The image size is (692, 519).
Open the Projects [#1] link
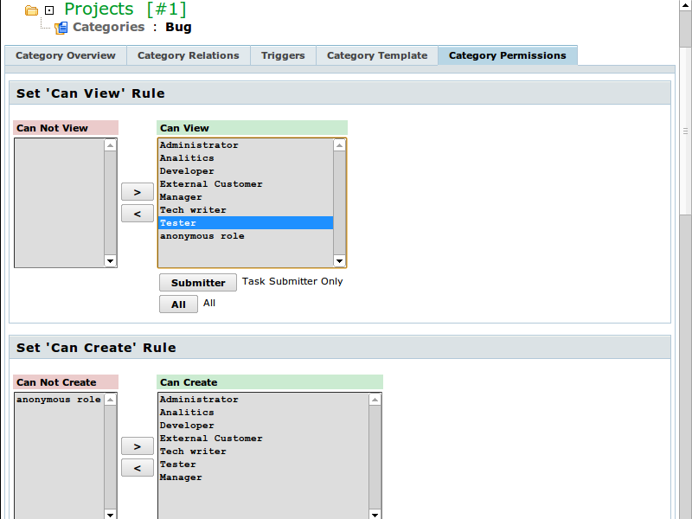tap(125, 10)
